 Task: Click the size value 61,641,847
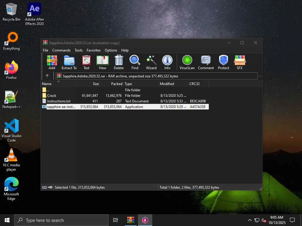[90, 96]
